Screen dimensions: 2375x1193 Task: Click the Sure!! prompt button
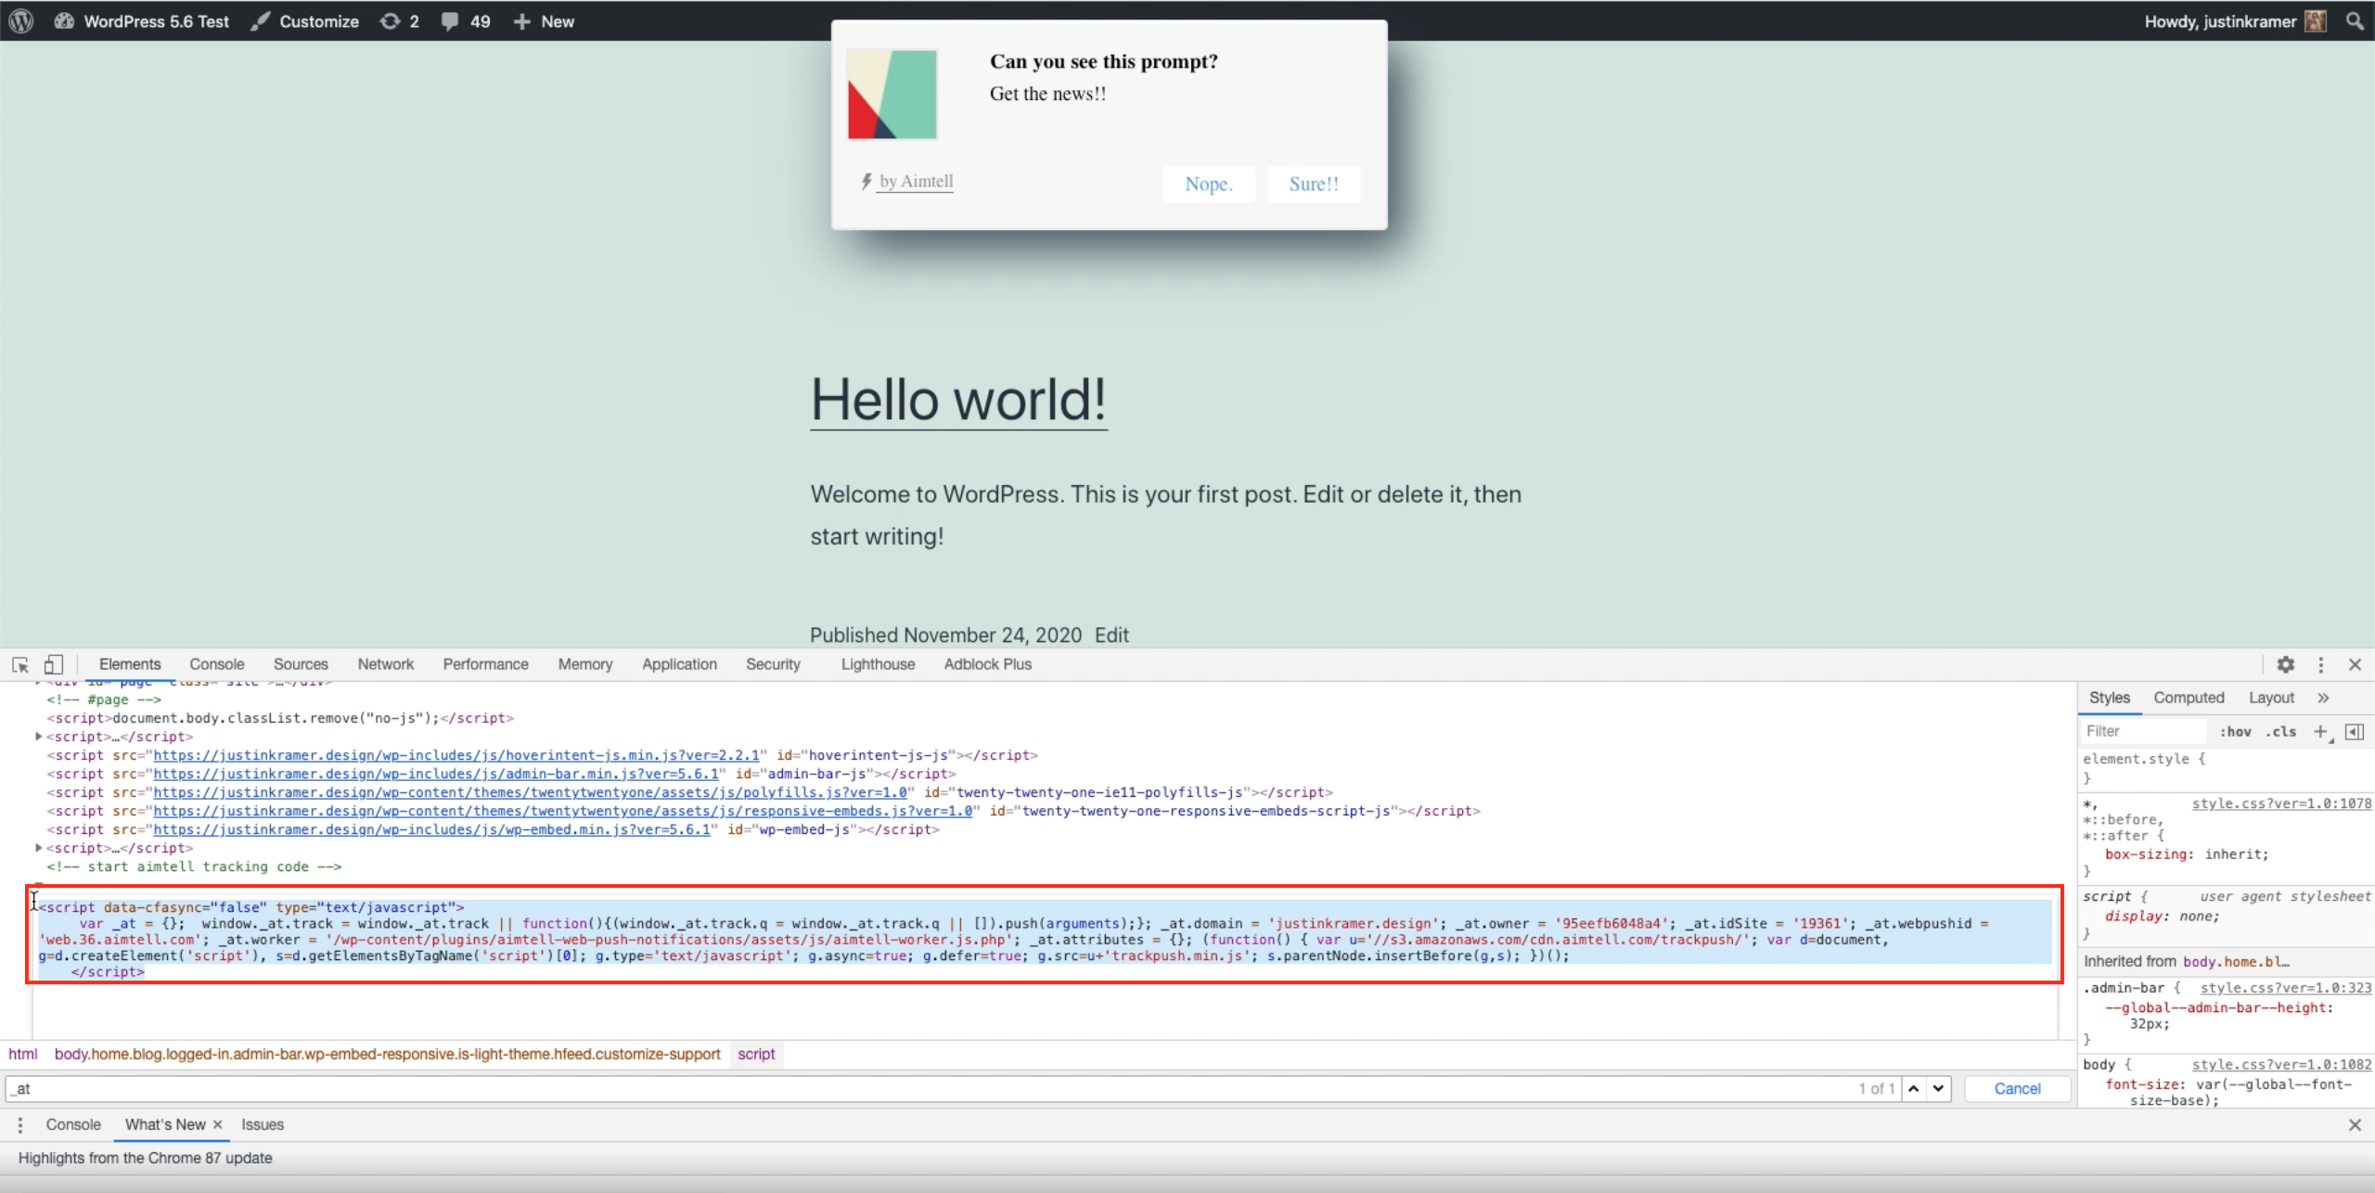pos(1314,184)
